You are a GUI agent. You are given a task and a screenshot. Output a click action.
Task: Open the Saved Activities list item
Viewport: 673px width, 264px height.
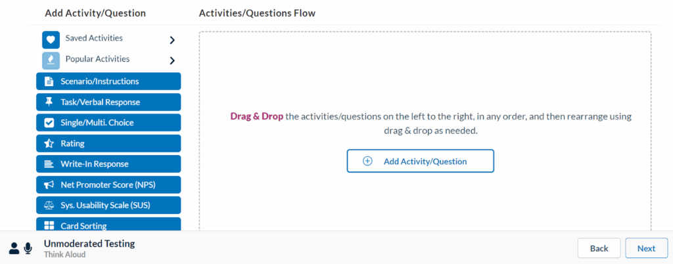tap(94, 38)
